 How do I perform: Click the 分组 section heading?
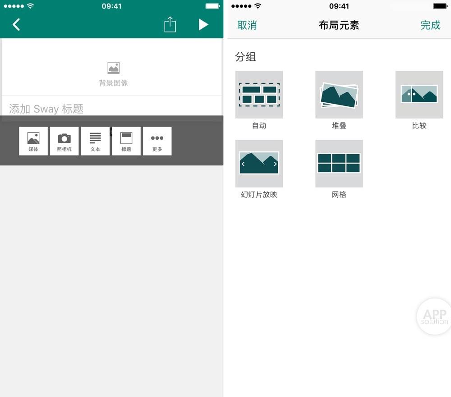click(x=245, y=57)
